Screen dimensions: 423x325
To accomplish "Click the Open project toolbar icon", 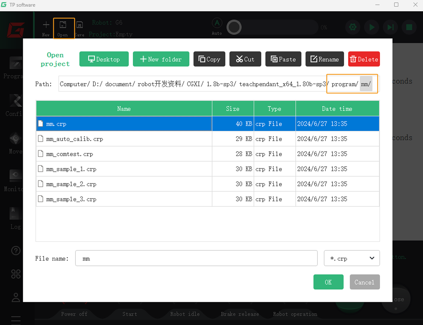I will point(63,28).
